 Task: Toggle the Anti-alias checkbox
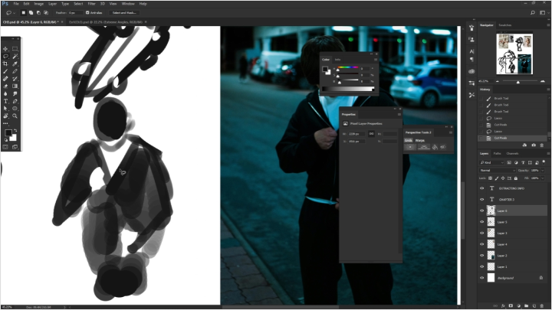point(87,13)
